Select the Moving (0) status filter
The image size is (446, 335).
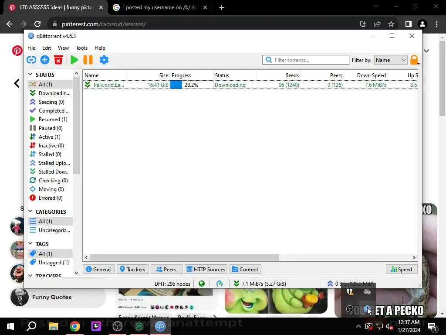[51, 189]
